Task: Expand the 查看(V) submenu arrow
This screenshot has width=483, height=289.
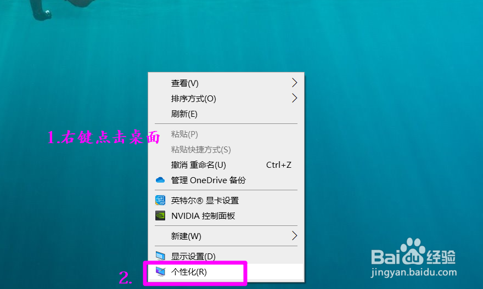Action: click(295, 82)
